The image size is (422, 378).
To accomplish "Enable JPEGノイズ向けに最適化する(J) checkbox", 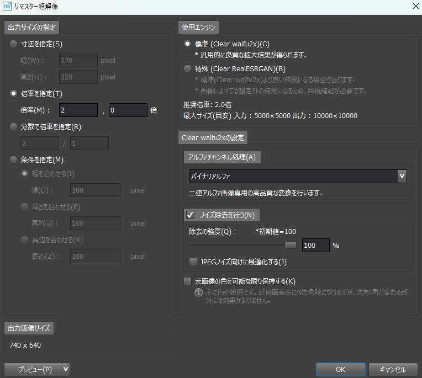I will 193,262.
